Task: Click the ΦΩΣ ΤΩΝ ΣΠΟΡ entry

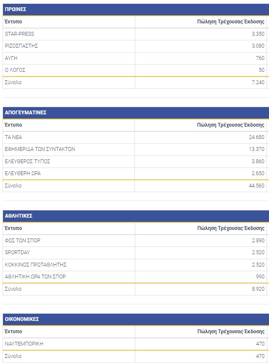Action: [22, 241]
